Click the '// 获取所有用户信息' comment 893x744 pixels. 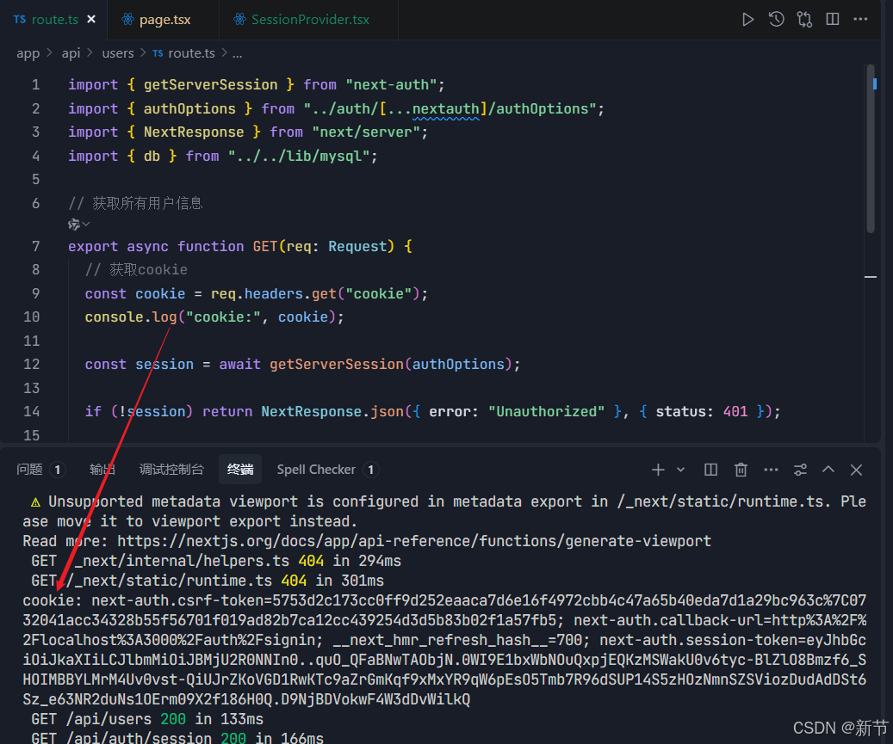pos(135,203)
